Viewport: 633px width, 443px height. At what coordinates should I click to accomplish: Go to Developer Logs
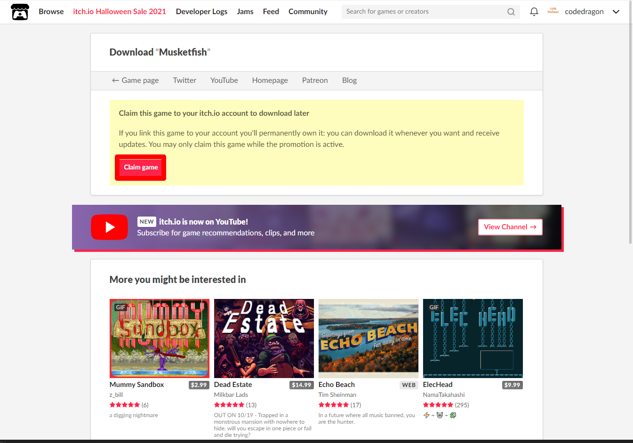(201, 12)
